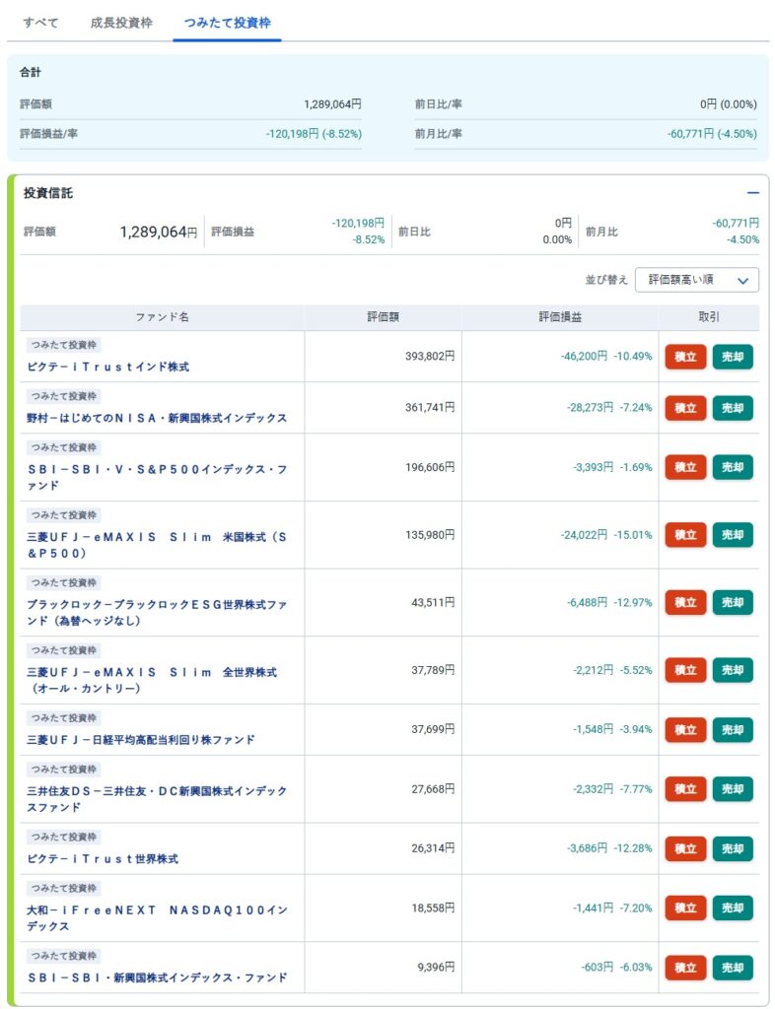Click 売却 for SBI・V・S&P500 fund
This screenshot has height=1009, width=775.
[x=733, y=467]
